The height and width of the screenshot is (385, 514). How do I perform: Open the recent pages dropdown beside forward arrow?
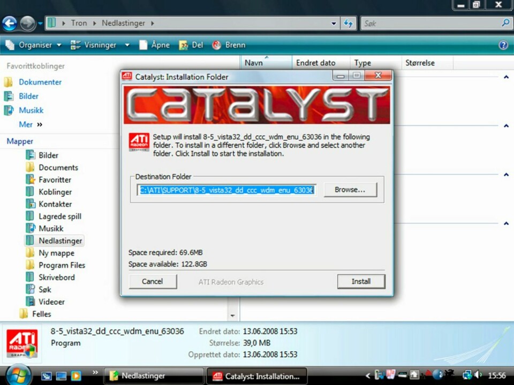(x=40, y=23)
